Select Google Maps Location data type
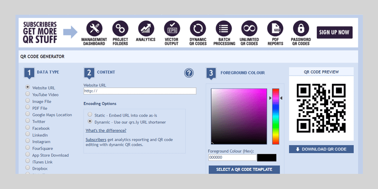 [28, 114]
